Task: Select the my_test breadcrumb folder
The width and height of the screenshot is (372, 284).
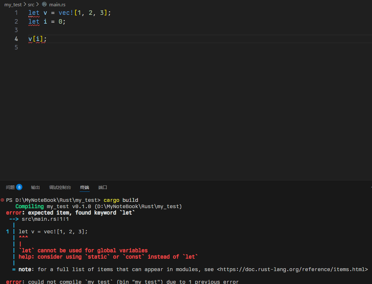Action: (x=13, y=5)
